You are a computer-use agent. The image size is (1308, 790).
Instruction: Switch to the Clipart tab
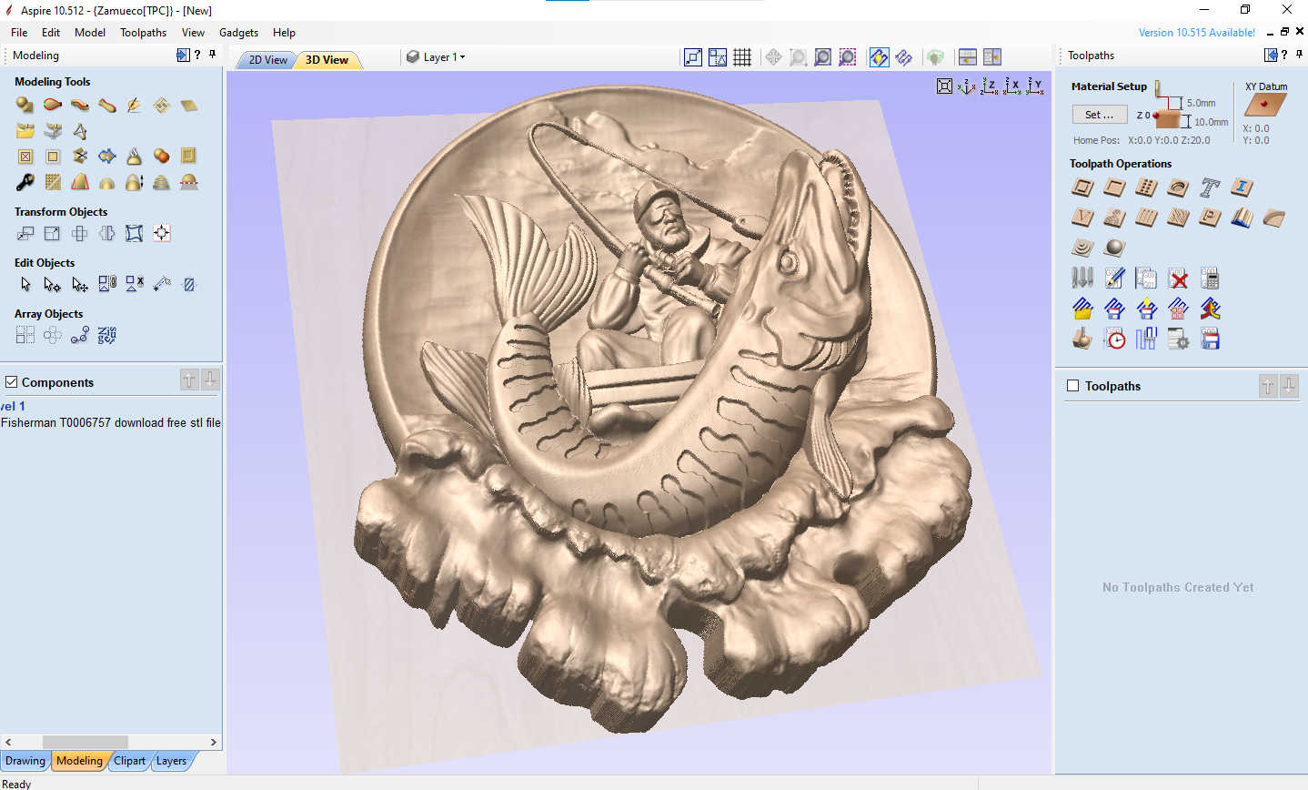pos(129,761)
